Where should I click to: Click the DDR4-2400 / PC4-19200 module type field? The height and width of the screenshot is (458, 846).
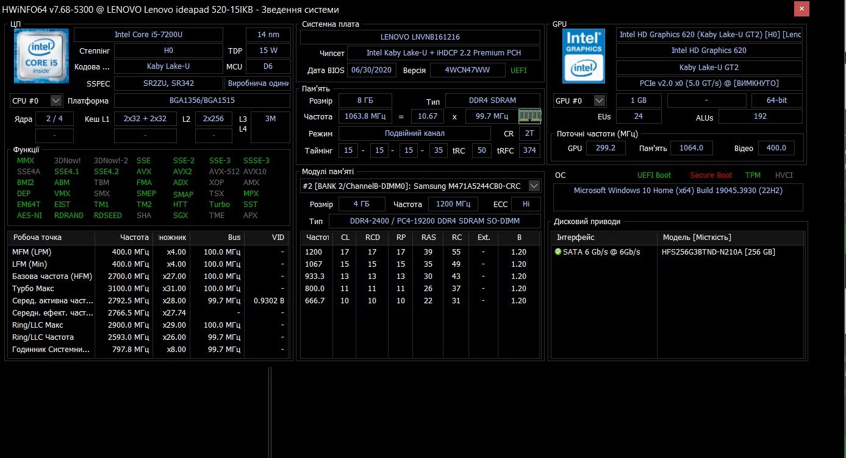(434, 221)
